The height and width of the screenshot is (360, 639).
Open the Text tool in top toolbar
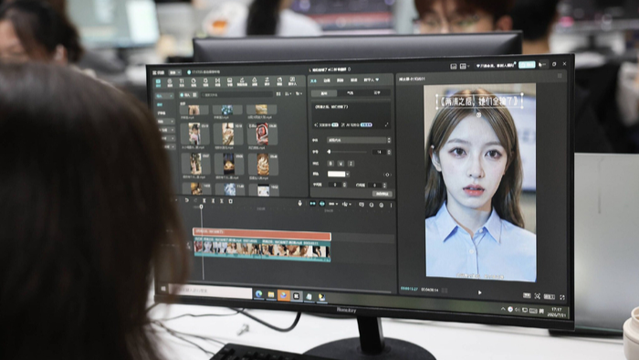pos(182,82)
